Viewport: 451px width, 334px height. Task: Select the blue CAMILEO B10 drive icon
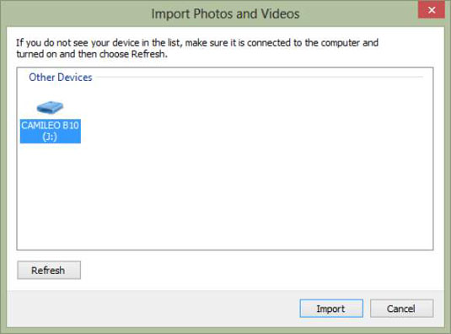(x=50, y=107)
